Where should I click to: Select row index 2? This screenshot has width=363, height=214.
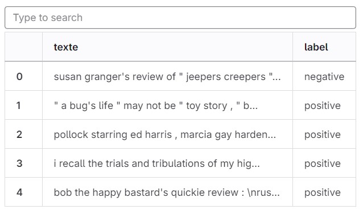pos(19,135)
